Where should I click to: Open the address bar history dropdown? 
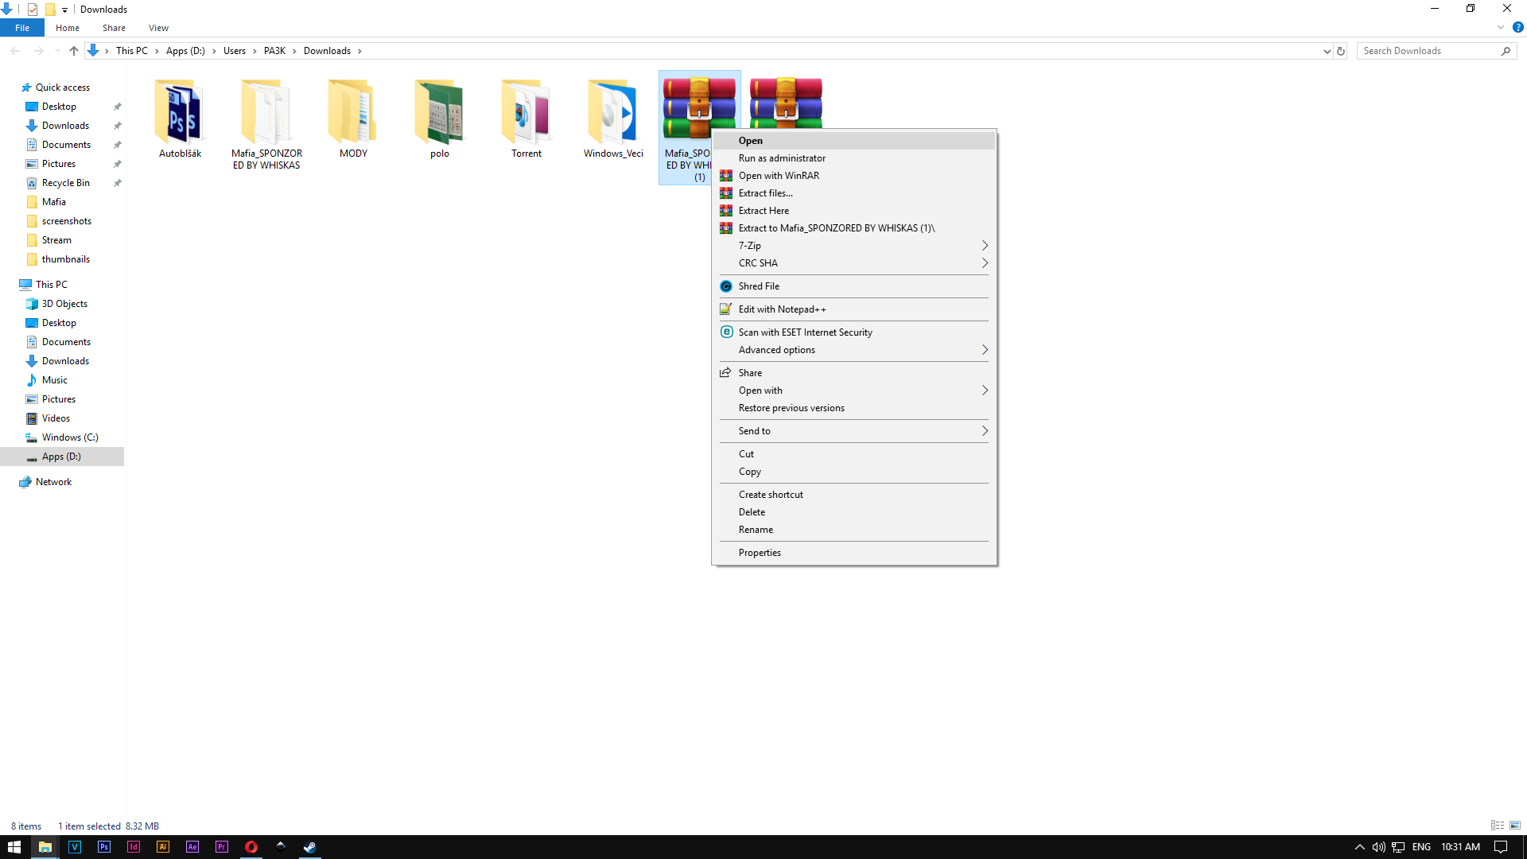(1327, 51)
